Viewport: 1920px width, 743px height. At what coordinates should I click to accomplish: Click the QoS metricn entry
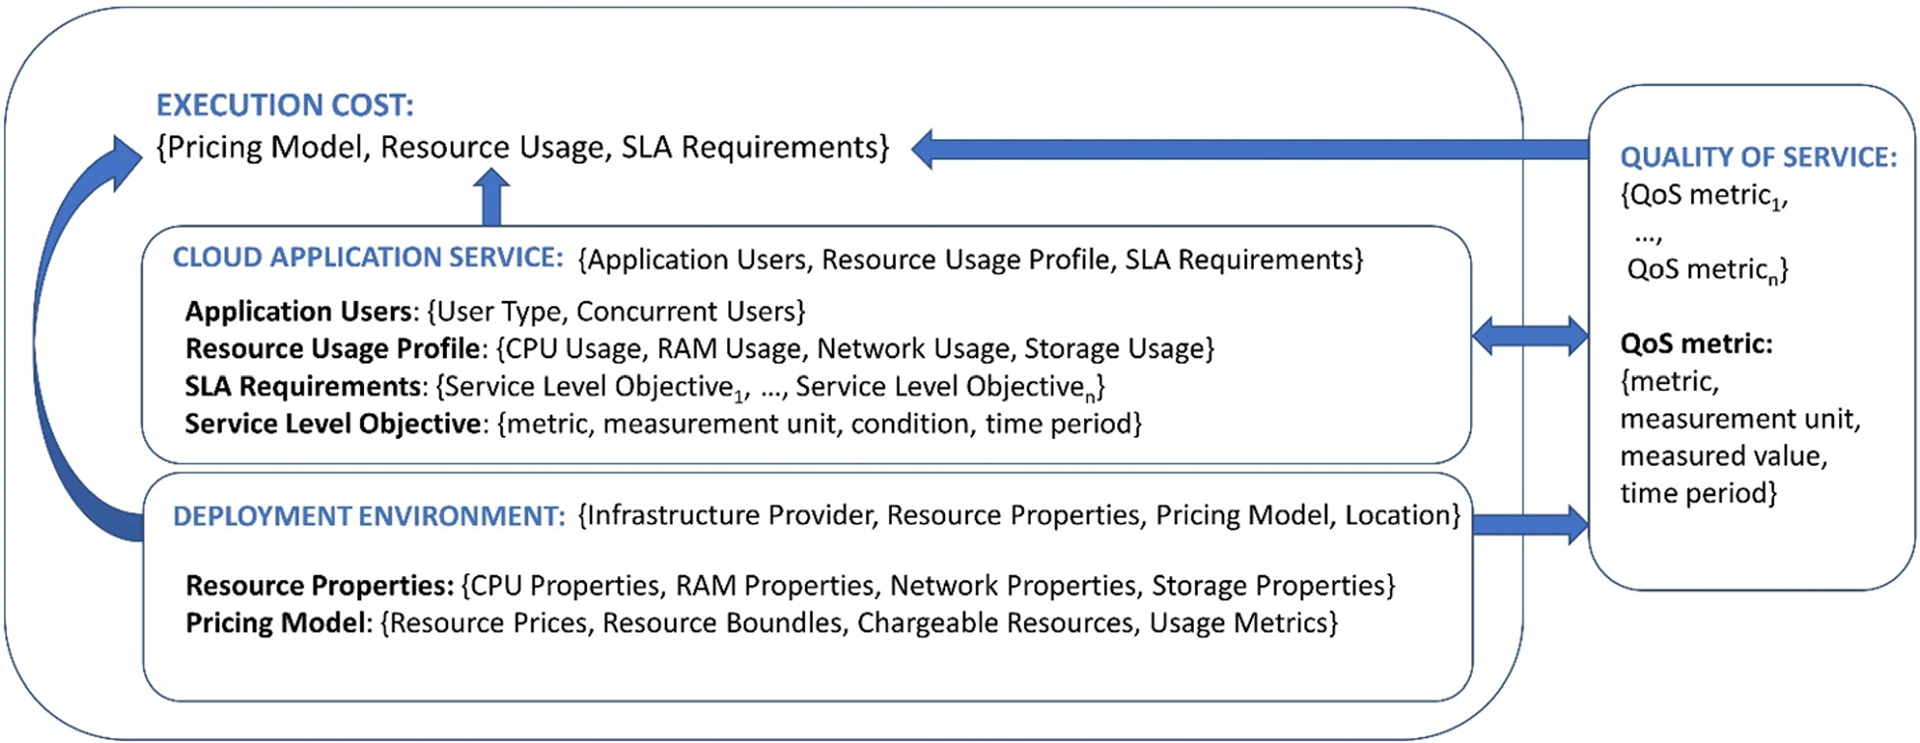(x=1707, y=270)
